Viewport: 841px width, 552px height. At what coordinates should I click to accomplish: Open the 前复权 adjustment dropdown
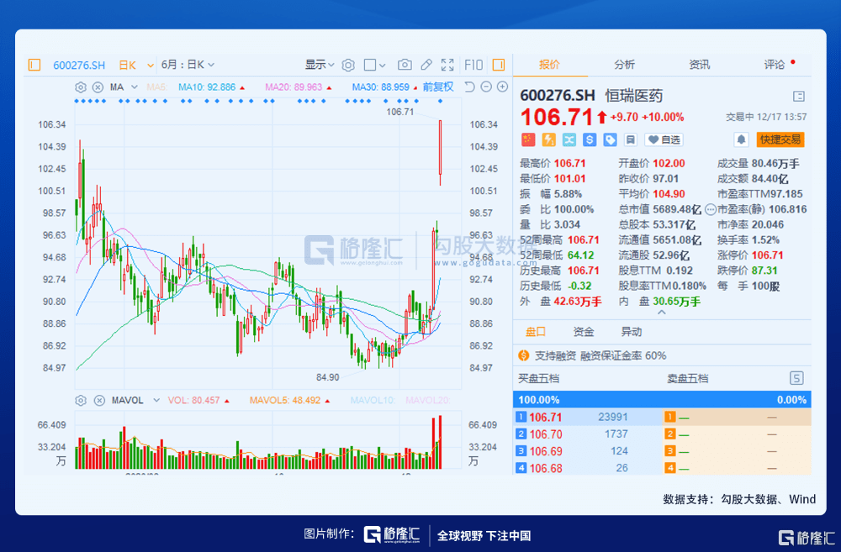pyautogui.click(x=436, y=87)
